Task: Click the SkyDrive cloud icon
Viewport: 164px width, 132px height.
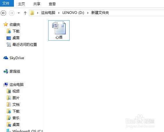Action: point(6,58)
